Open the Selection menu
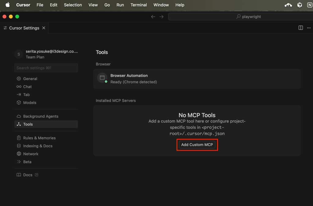 (73, 5)
